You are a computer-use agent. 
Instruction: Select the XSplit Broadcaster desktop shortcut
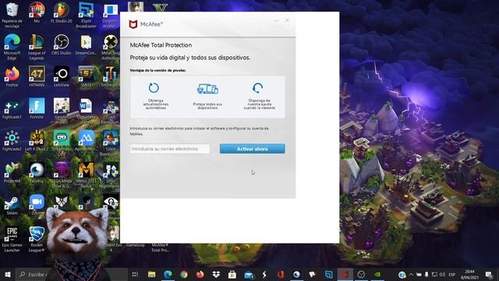86,15
